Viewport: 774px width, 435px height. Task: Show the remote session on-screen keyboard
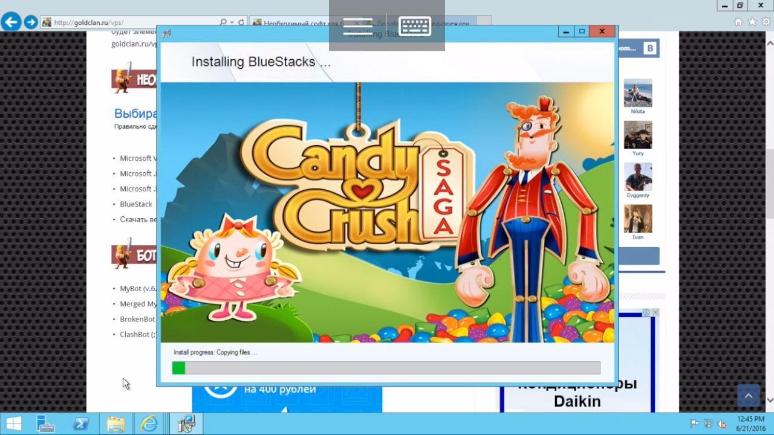[415, 26]
